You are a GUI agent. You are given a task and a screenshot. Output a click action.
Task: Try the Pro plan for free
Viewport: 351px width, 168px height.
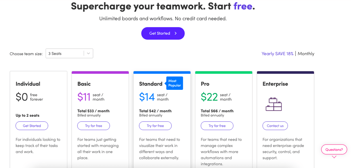click(217, 126)
